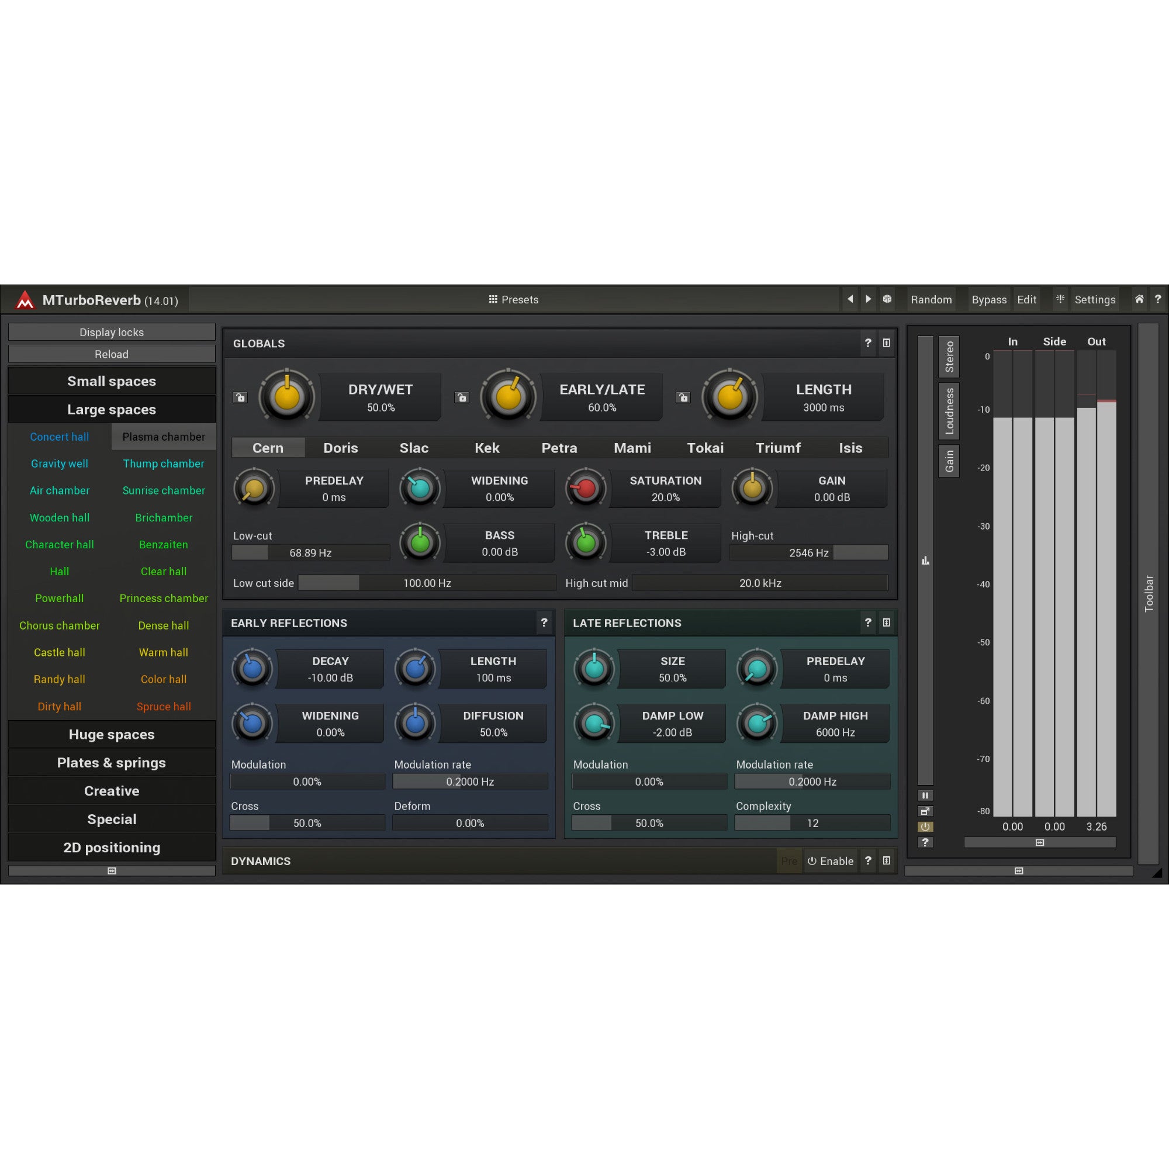The image size is (1169, 1169).
Task: Toggle the Pre button in DYNAMICS
Action: [x=789, y=861]
